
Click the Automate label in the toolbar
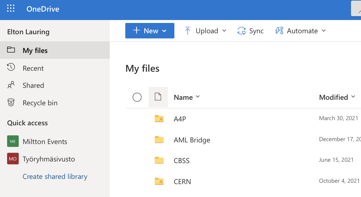coord(302,31)
